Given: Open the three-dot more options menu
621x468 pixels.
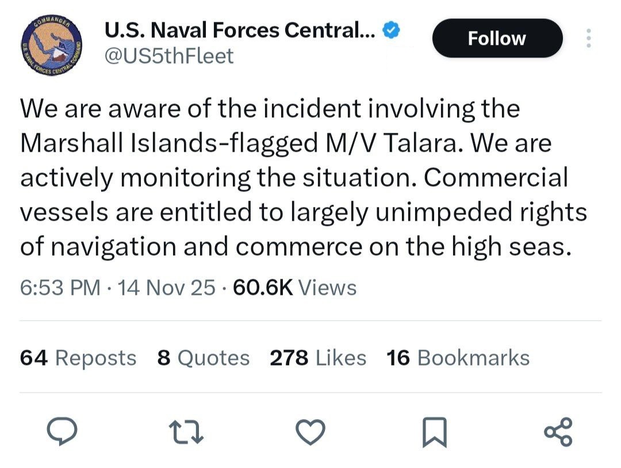Looking at the screenshot, I should (x=588, y=38).
